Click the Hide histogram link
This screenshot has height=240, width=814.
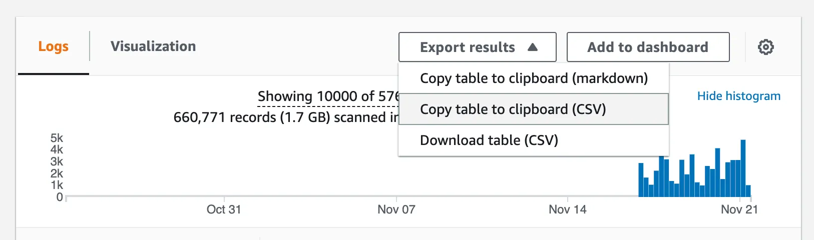tap(738, 96)
